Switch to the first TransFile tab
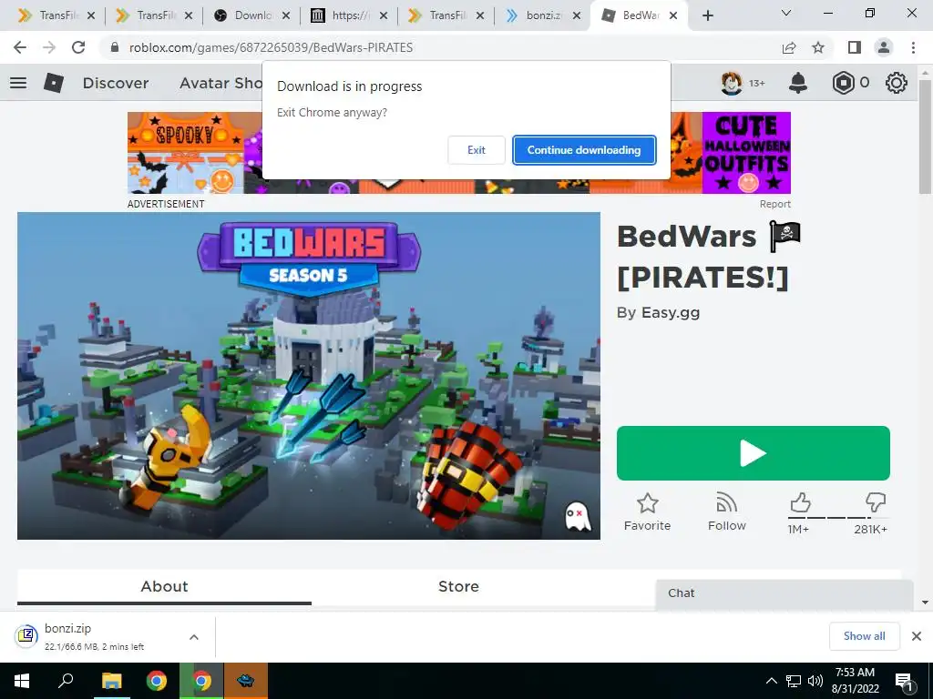 click(x=56, y=15)
